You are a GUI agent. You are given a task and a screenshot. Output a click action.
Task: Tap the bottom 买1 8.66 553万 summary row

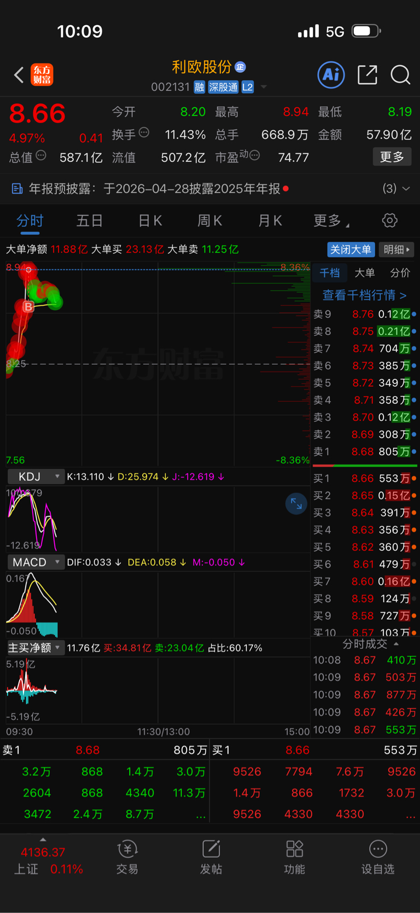[x=315, y=750]
